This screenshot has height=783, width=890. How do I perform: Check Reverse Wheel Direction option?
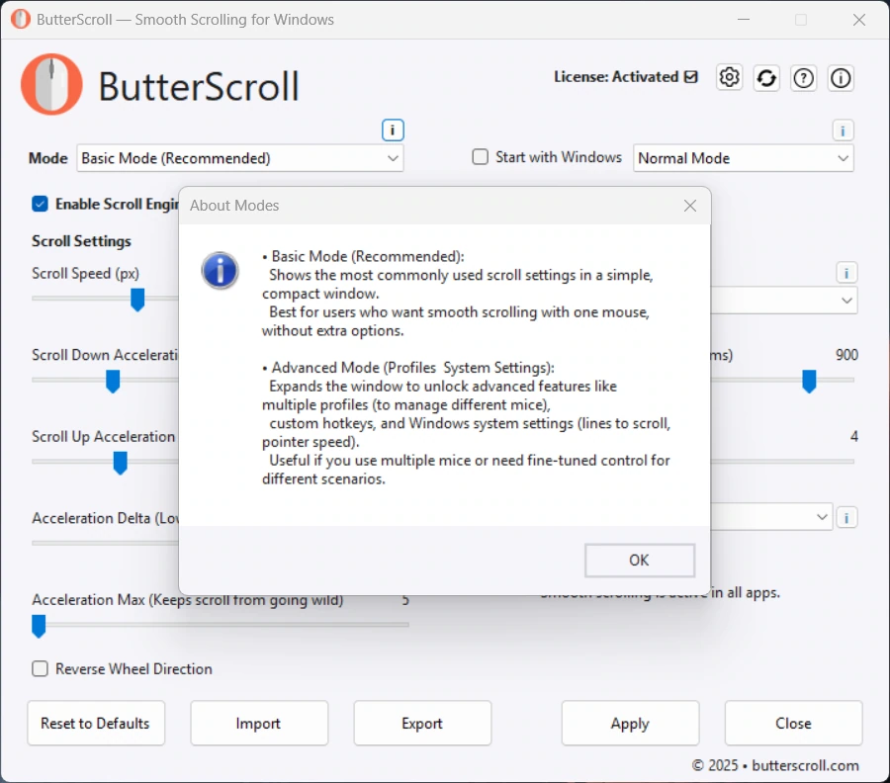click(x=40, y=669)
